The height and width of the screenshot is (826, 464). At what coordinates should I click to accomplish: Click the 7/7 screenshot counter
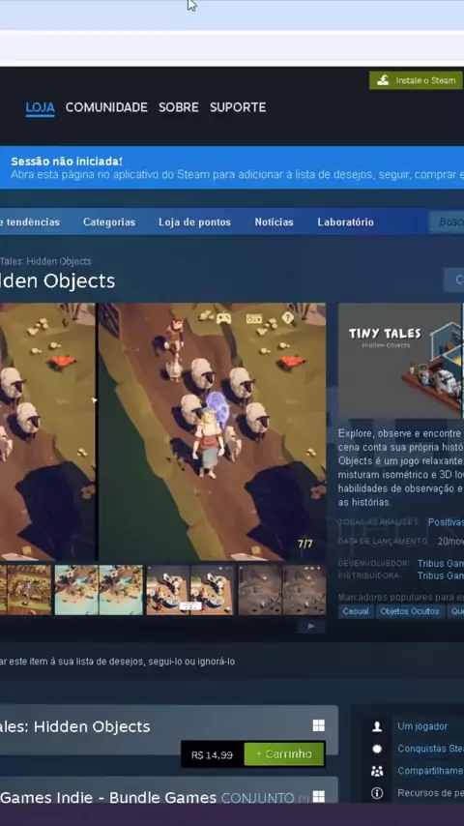(304, 544)
